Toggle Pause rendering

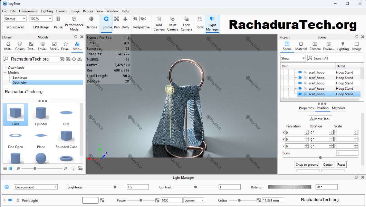[x=58, y=23]
